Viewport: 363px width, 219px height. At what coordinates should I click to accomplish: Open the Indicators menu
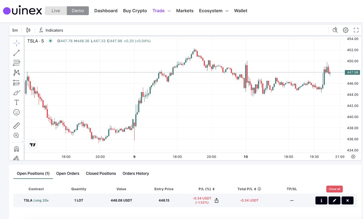click(51, 30)
